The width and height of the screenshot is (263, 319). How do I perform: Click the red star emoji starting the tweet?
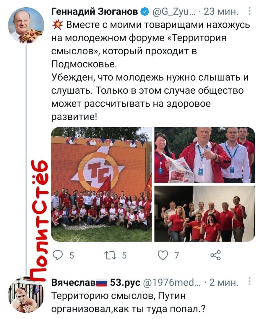tap(57, 25)
